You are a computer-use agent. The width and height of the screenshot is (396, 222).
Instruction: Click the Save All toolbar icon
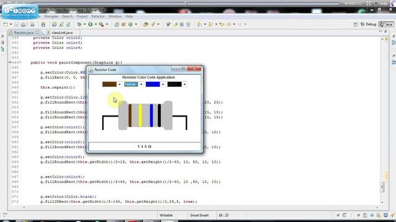click(x=24, y=25)
